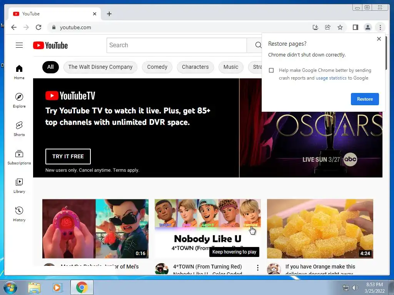Click the padlock site info icon
Viewport: 394px width, 295px height.
(54, 27)
